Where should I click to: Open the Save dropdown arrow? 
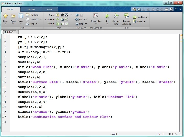21,24
